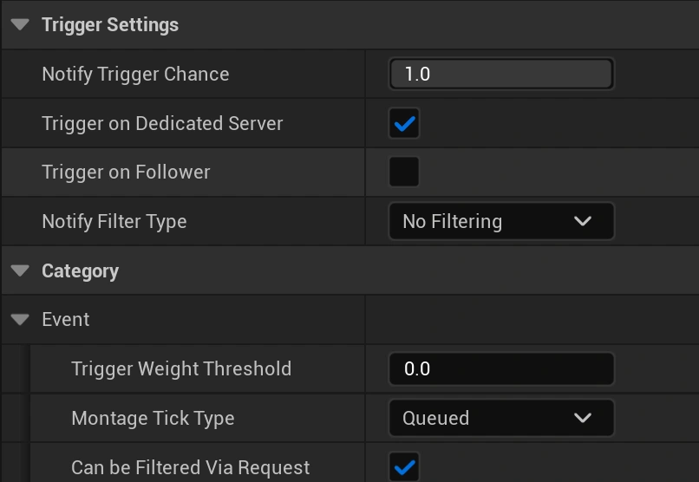This screenshot has height=482, width=699.
Task: Collapse the Category section arrow
Action: [20, 271]
